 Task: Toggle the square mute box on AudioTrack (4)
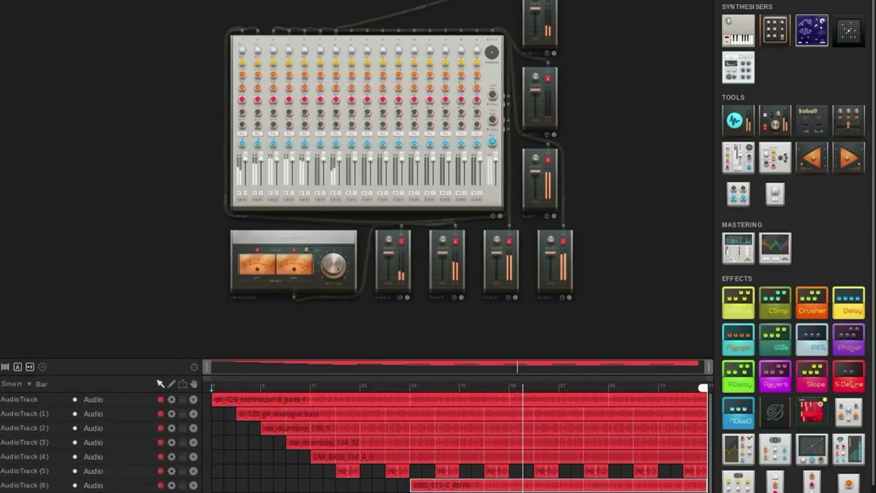pyautogui.click(x=182, y=457)
